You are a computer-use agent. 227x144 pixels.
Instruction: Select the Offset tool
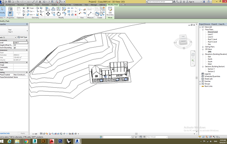[53, 9]
